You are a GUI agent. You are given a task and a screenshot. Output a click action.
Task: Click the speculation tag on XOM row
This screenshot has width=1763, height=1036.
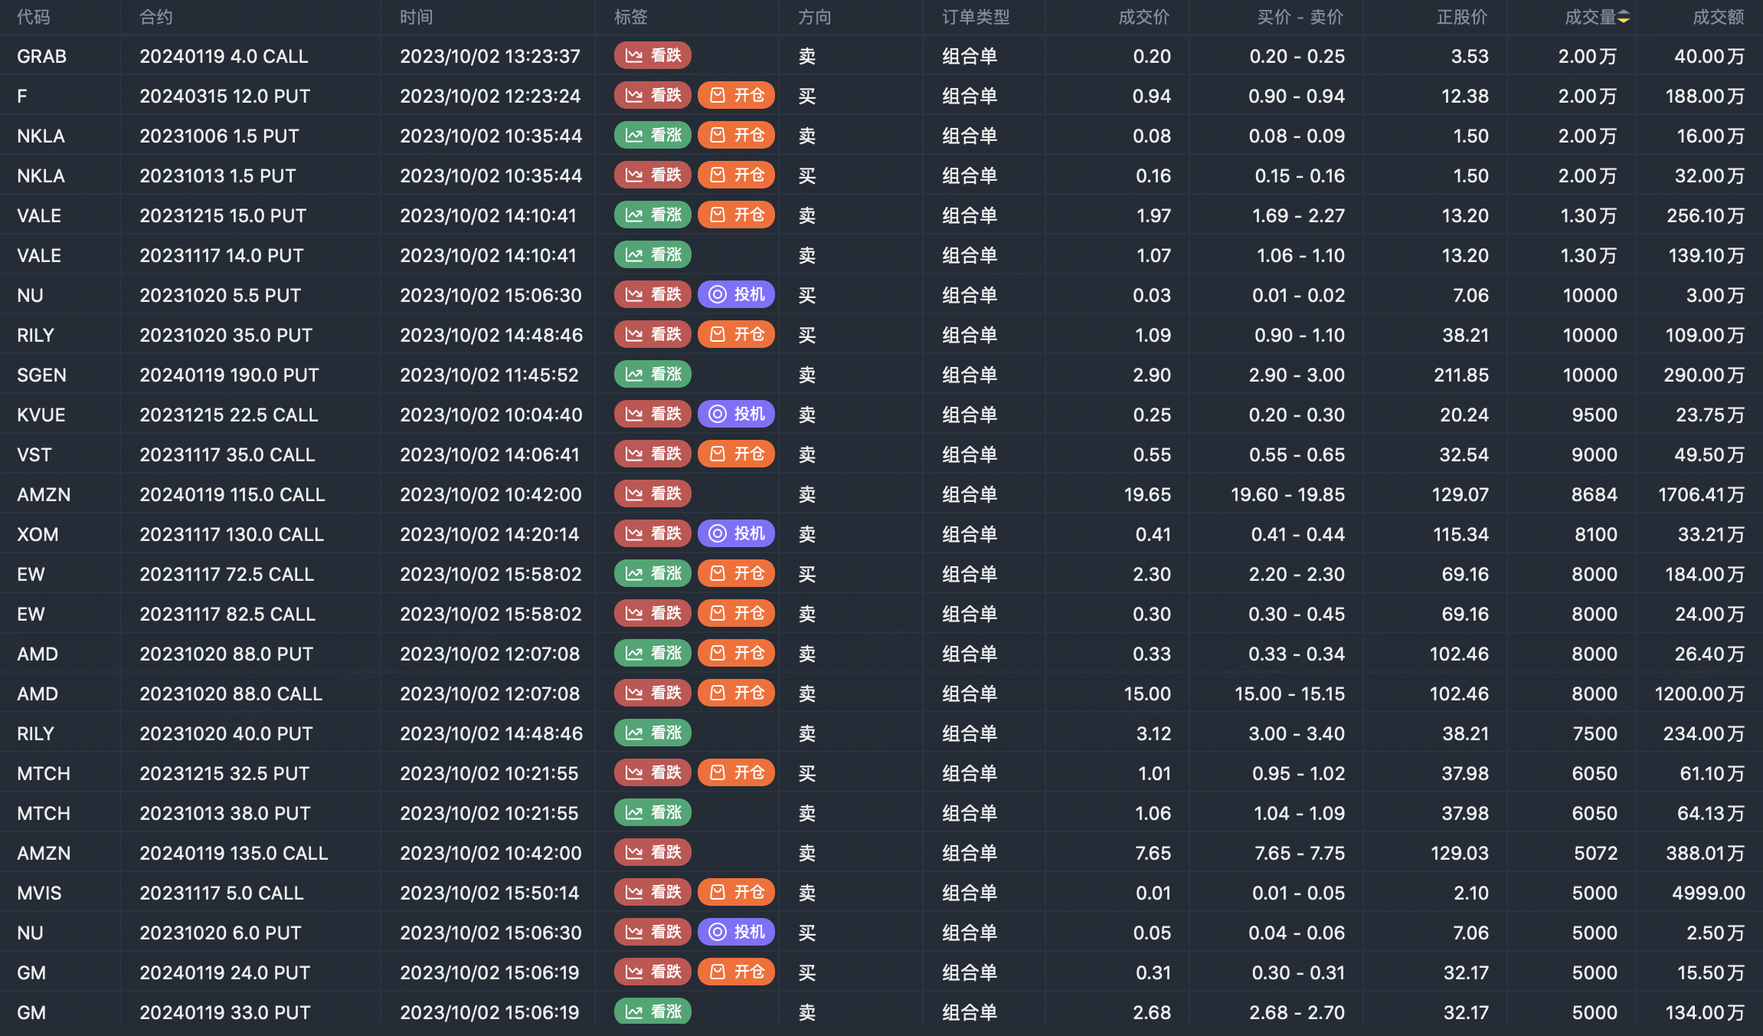pos(736,534)
